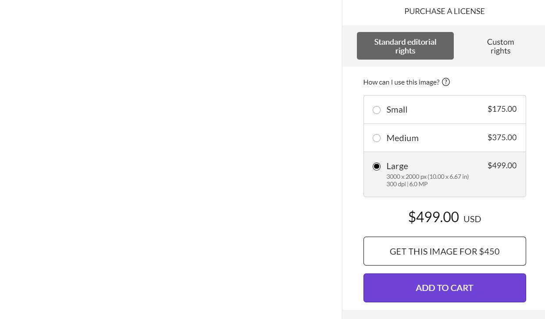The width and height of the screenshot is (545, 319).
Task: Click the purple Add To Cart button
Action: 445,288
